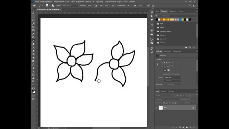The height and width of the screenshot is (129, 229).
Task: Toggle pressure for opacity button
Action: [x=96, y=6]
